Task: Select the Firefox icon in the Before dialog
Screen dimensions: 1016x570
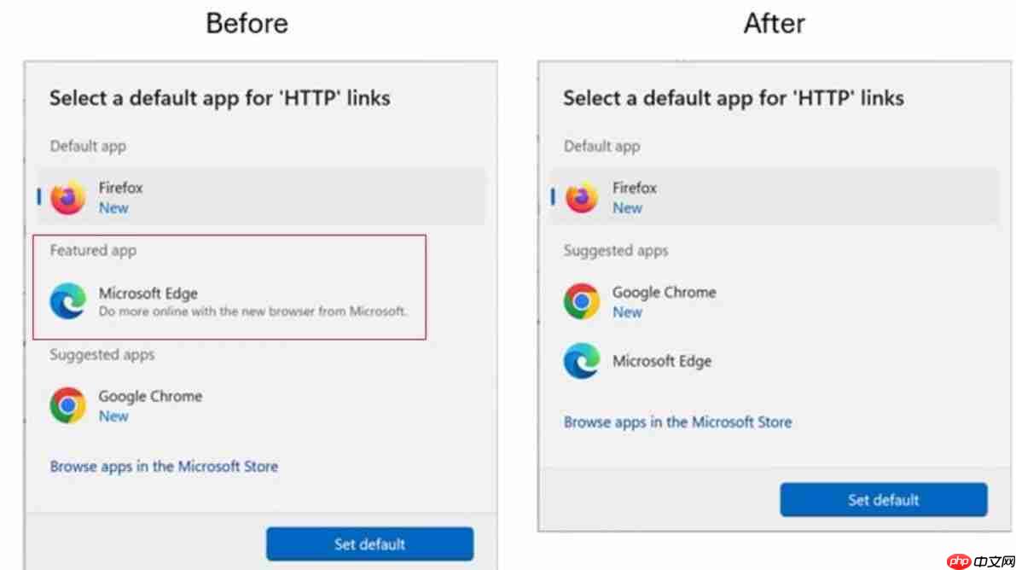Action: pyautogui.click(x=67, y=197)
